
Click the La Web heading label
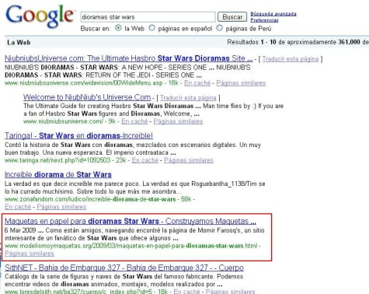click(x=19, y=42)
